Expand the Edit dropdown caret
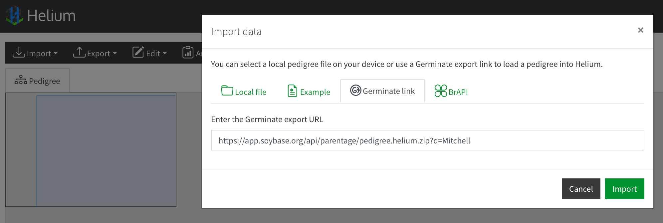 point(165,53)
